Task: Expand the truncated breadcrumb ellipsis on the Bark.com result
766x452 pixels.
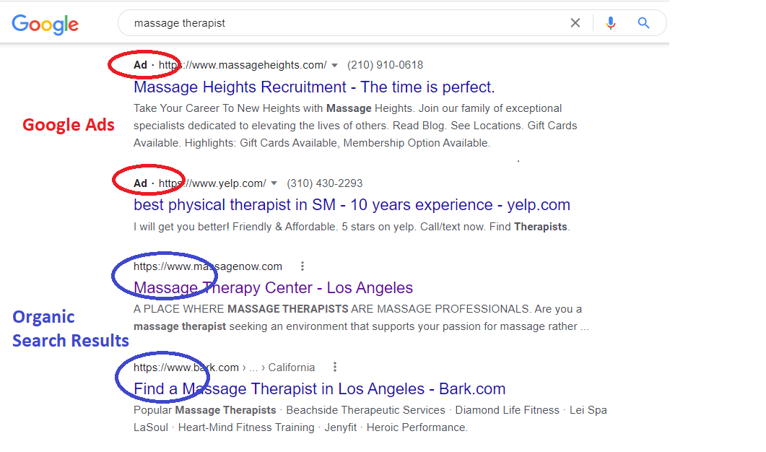Action: pyautogui.click(x=253, y=367)
